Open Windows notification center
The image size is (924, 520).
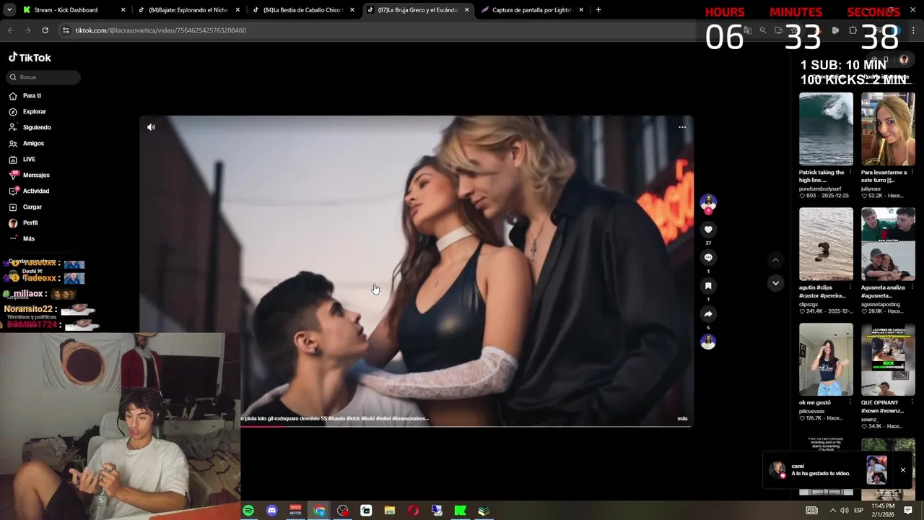908,511
